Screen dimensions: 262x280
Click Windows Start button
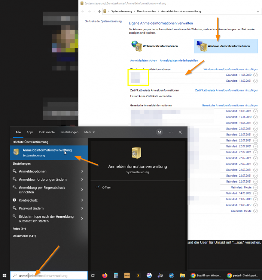pyautogui.click(x=4, y=276)
